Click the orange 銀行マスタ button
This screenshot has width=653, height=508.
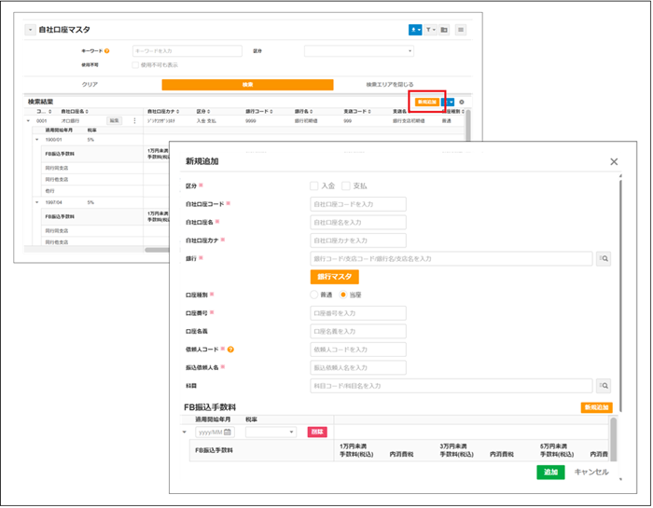click(334, 277)
